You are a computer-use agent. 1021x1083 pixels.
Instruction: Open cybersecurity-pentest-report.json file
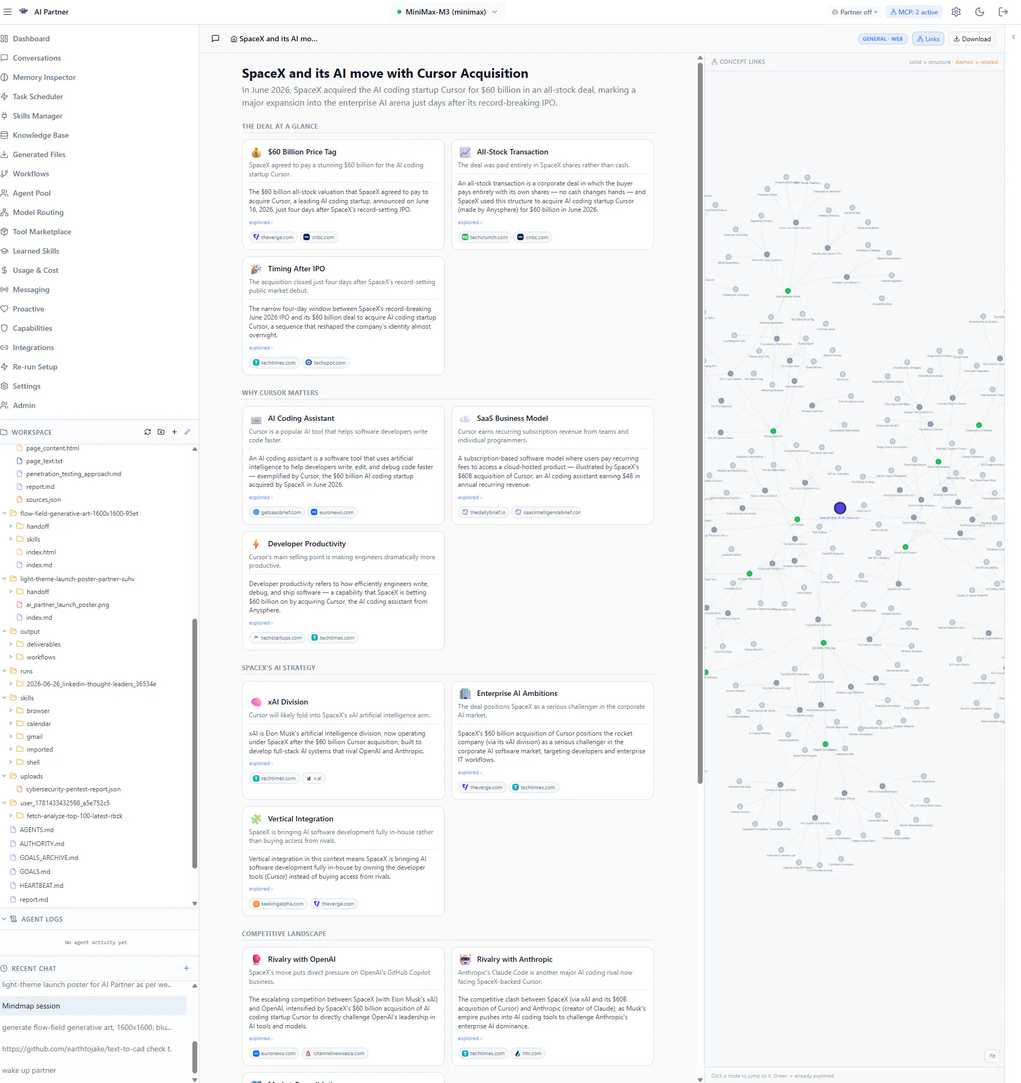73,789
